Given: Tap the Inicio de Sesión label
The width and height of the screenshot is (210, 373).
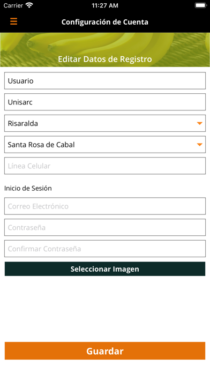Looking at the screenshot, I should click(28, 188).
